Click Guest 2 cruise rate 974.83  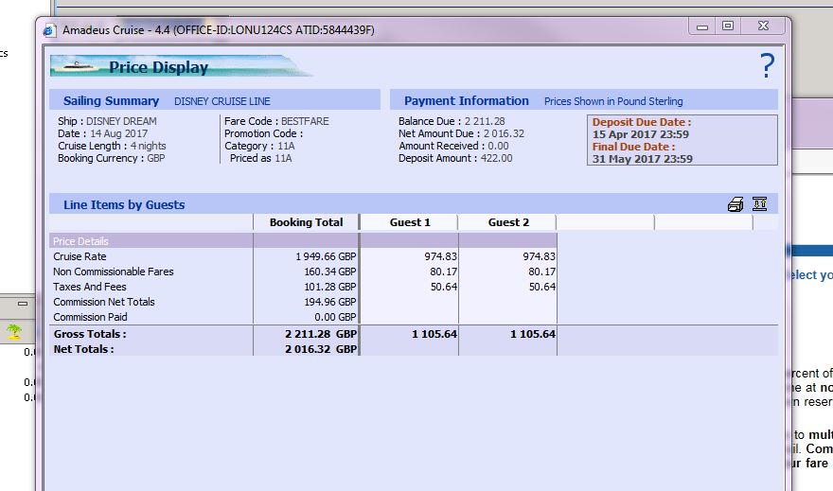tap(539, 256)
